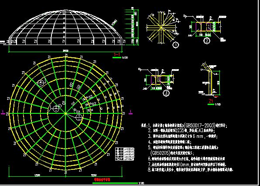This screenshot has height=186, width=260.
Task: Click note line containing GB50017-2003
Action: point(184,125)
